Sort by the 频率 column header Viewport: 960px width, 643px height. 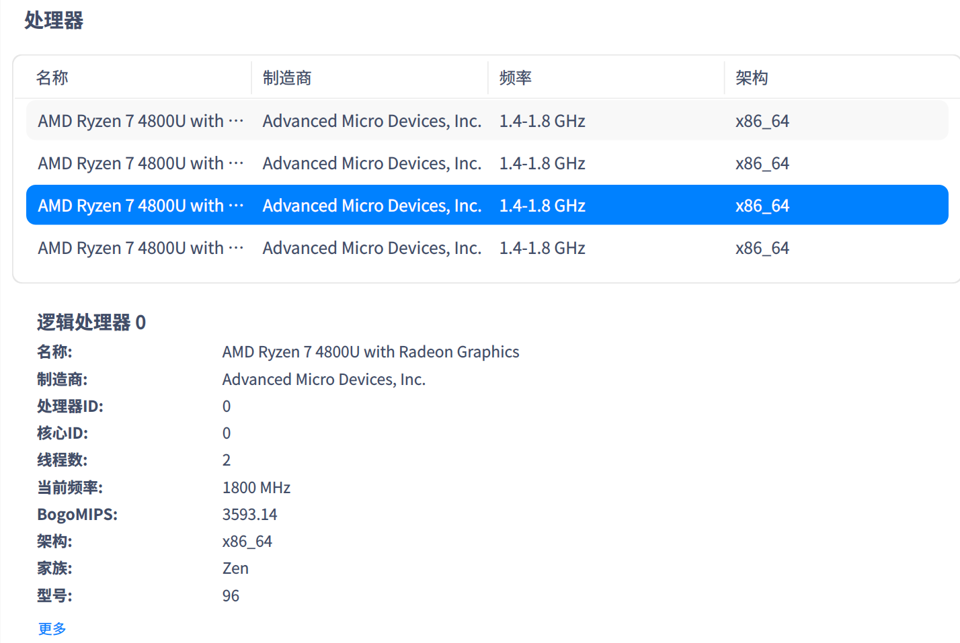516,78
